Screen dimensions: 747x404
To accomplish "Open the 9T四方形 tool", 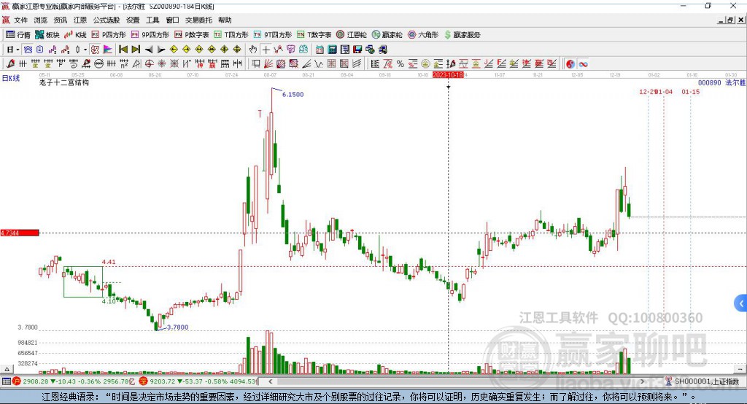I will pyautogui.click(x=273, y=35).
